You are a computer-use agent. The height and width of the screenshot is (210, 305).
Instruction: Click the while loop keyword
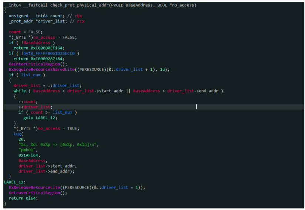coord(20,91)
